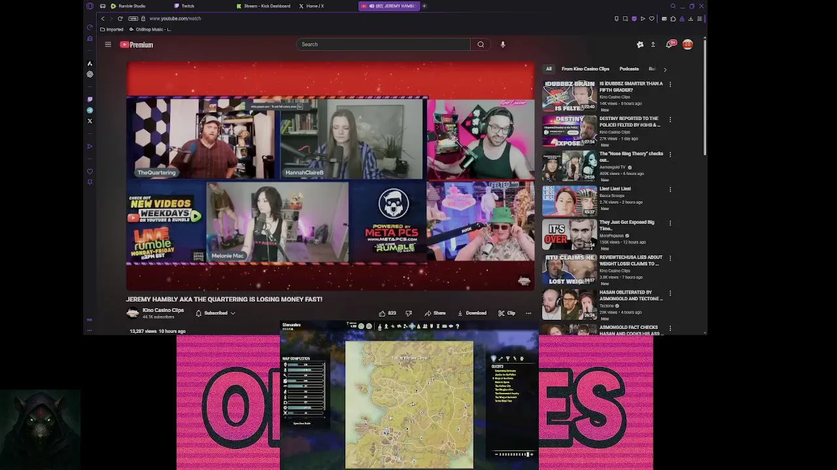Click the YouTube page vertical scrollbar
Screen dimensions: 837x470
[705, 97]
